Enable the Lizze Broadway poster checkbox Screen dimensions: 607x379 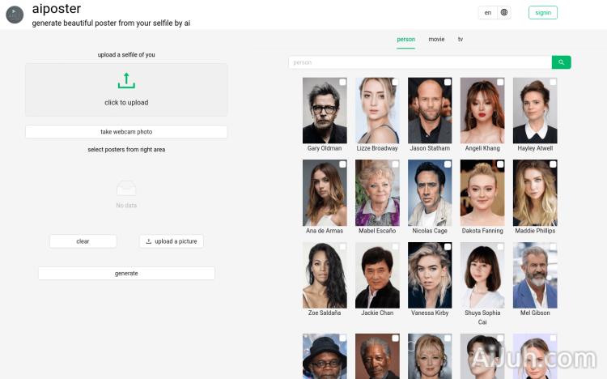395,83
